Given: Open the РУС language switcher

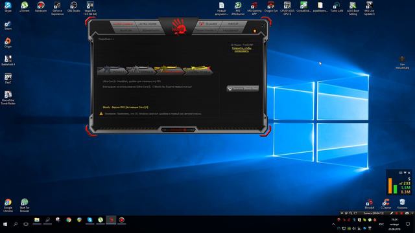Looking at the screenshot, I should coord(381,225).
